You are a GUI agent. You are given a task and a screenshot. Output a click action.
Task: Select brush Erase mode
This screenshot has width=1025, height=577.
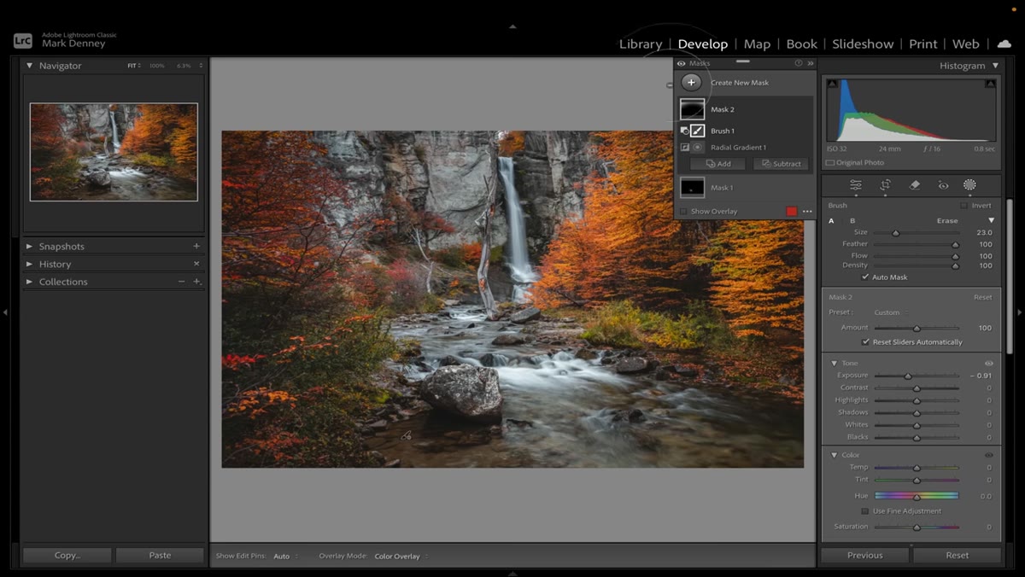[947, 221]
